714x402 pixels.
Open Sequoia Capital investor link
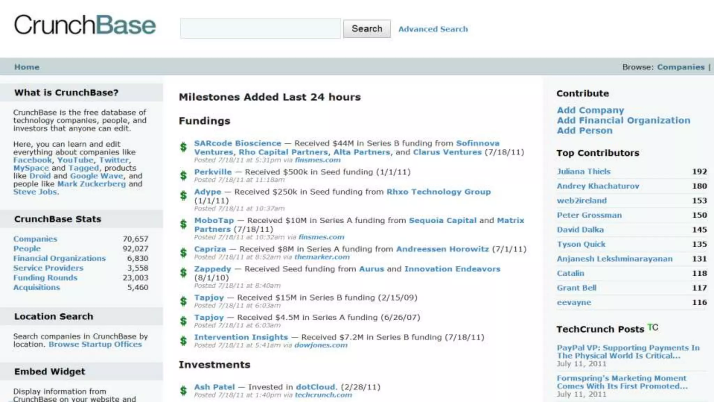(442, 221)
